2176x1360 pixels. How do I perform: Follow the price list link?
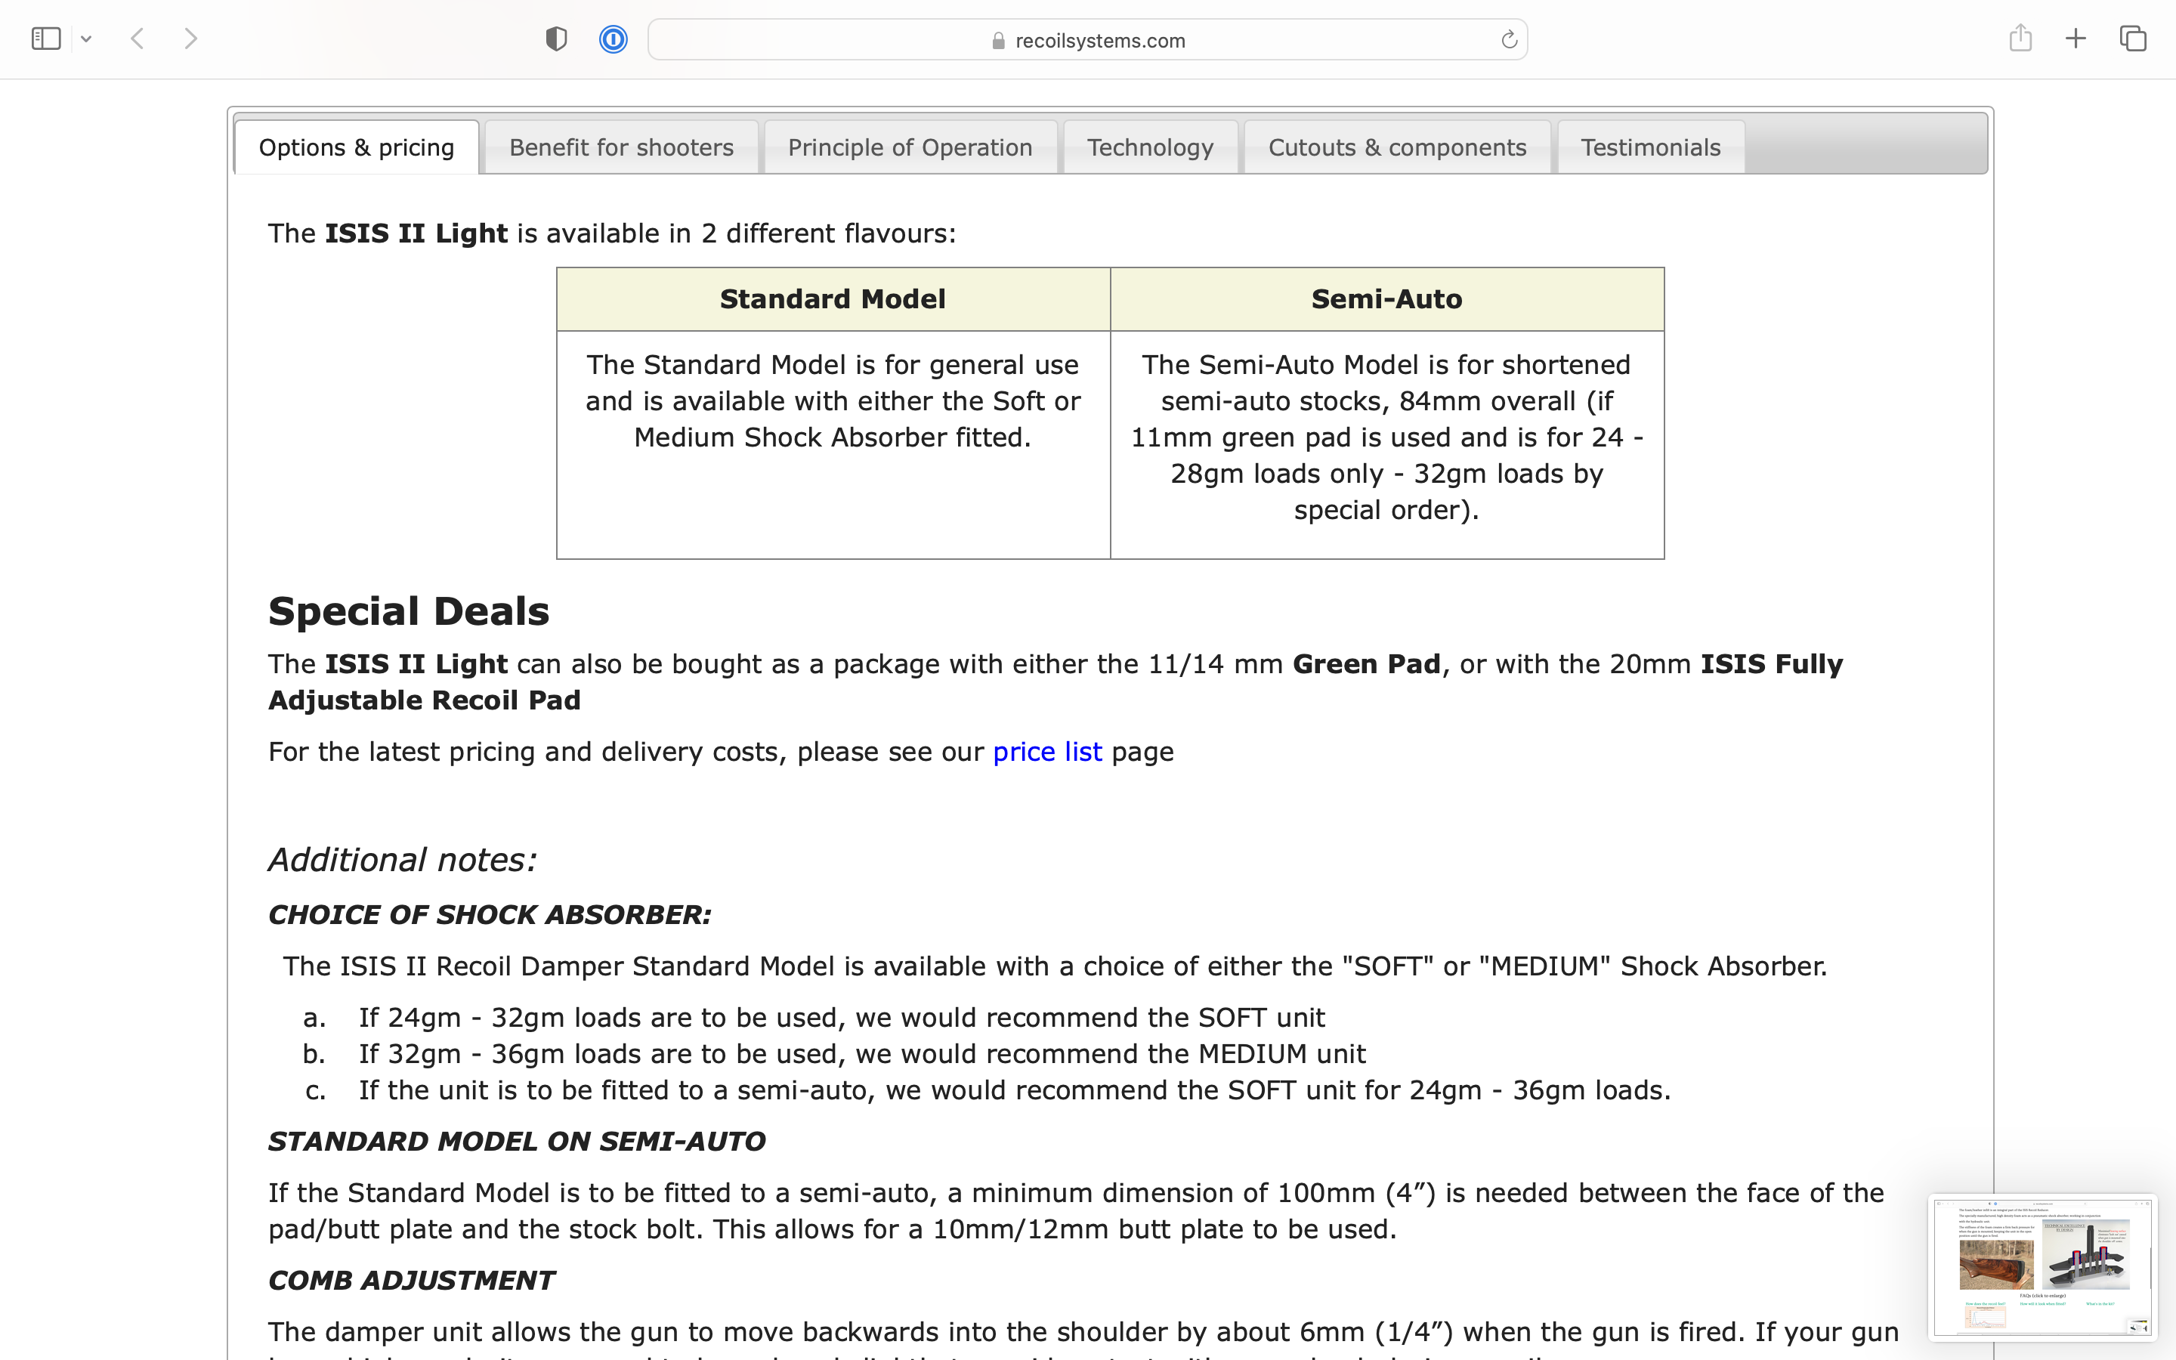tap(1047, 752)
